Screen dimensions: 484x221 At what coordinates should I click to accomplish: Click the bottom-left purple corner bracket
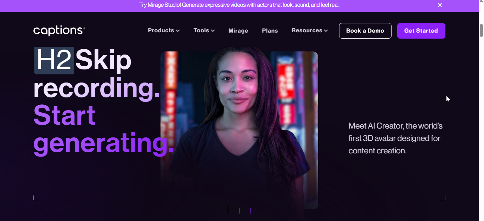(35, 198)
